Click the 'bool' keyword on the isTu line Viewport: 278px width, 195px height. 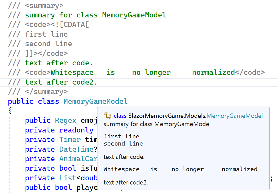(68, 168)
